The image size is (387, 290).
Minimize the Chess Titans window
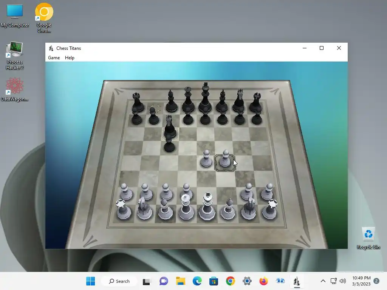[x=305, y=48]
